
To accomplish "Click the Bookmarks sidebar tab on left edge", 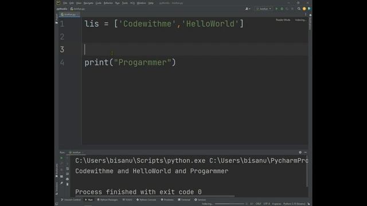I will click(56, 171).
